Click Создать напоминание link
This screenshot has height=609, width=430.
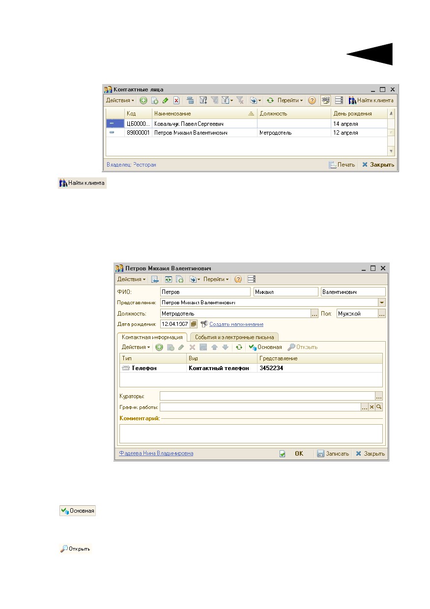[x=236, y=324]
